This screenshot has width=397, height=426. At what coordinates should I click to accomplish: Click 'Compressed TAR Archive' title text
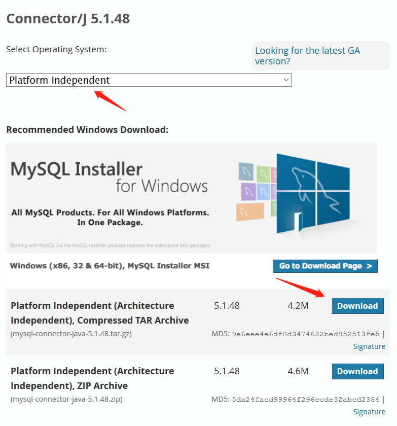[133, 321]
